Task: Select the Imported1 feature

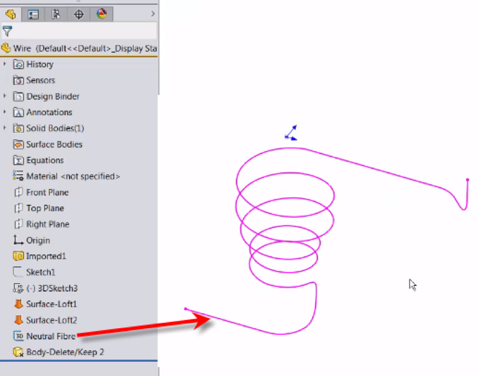Action: (46, 256)
